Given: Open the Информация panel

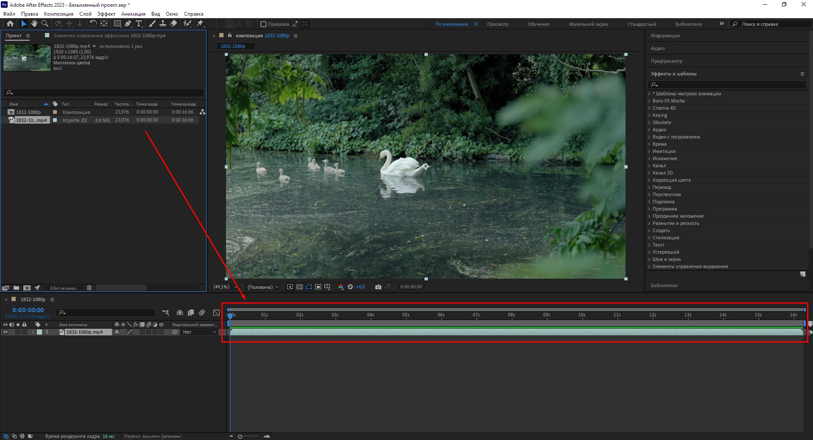Looking at the screenshot, I should 665,36.
